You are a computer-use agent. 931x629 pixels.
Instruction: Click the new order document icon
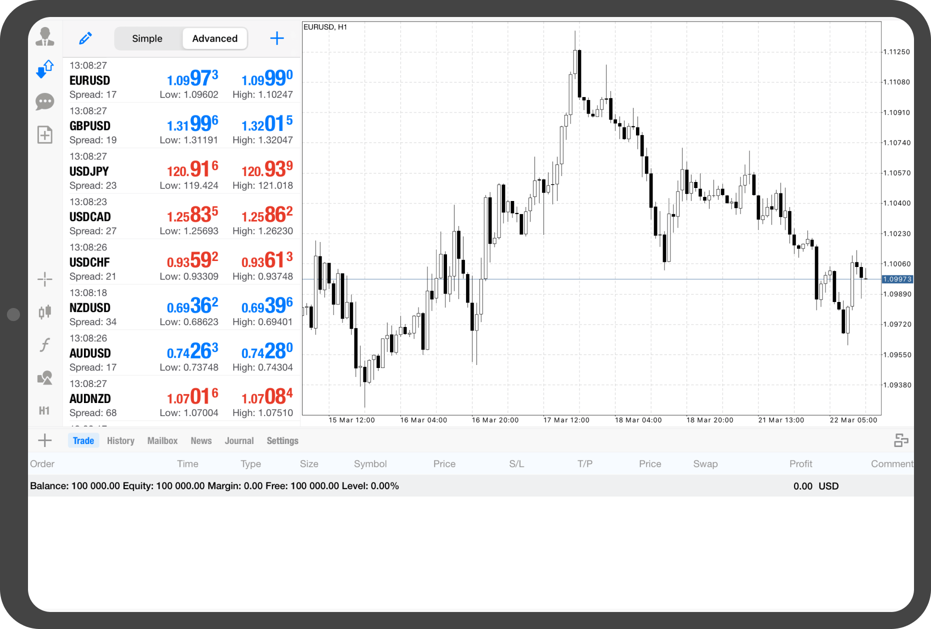click(x=45, y=134)
